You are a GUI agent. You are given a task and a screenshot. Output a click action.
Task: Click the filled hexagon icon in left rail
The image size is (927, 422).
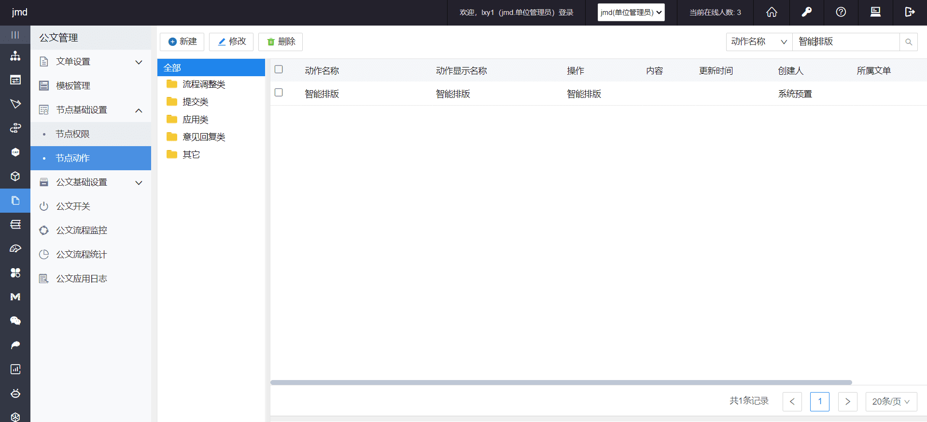coord(15,152)
